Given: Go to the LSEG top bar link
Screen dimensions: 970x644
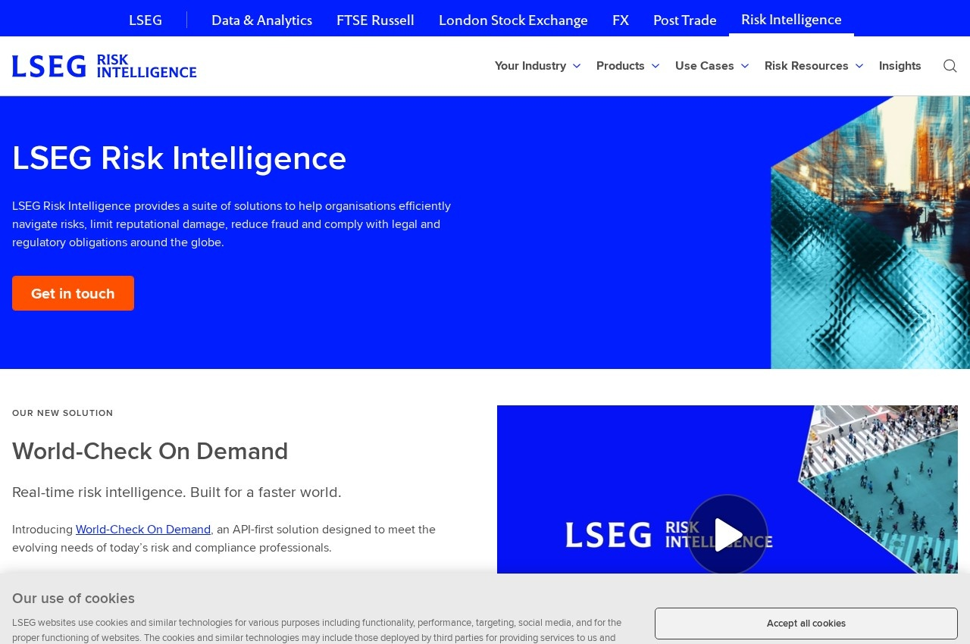Looking at the screenshot, I should point(145,20).
